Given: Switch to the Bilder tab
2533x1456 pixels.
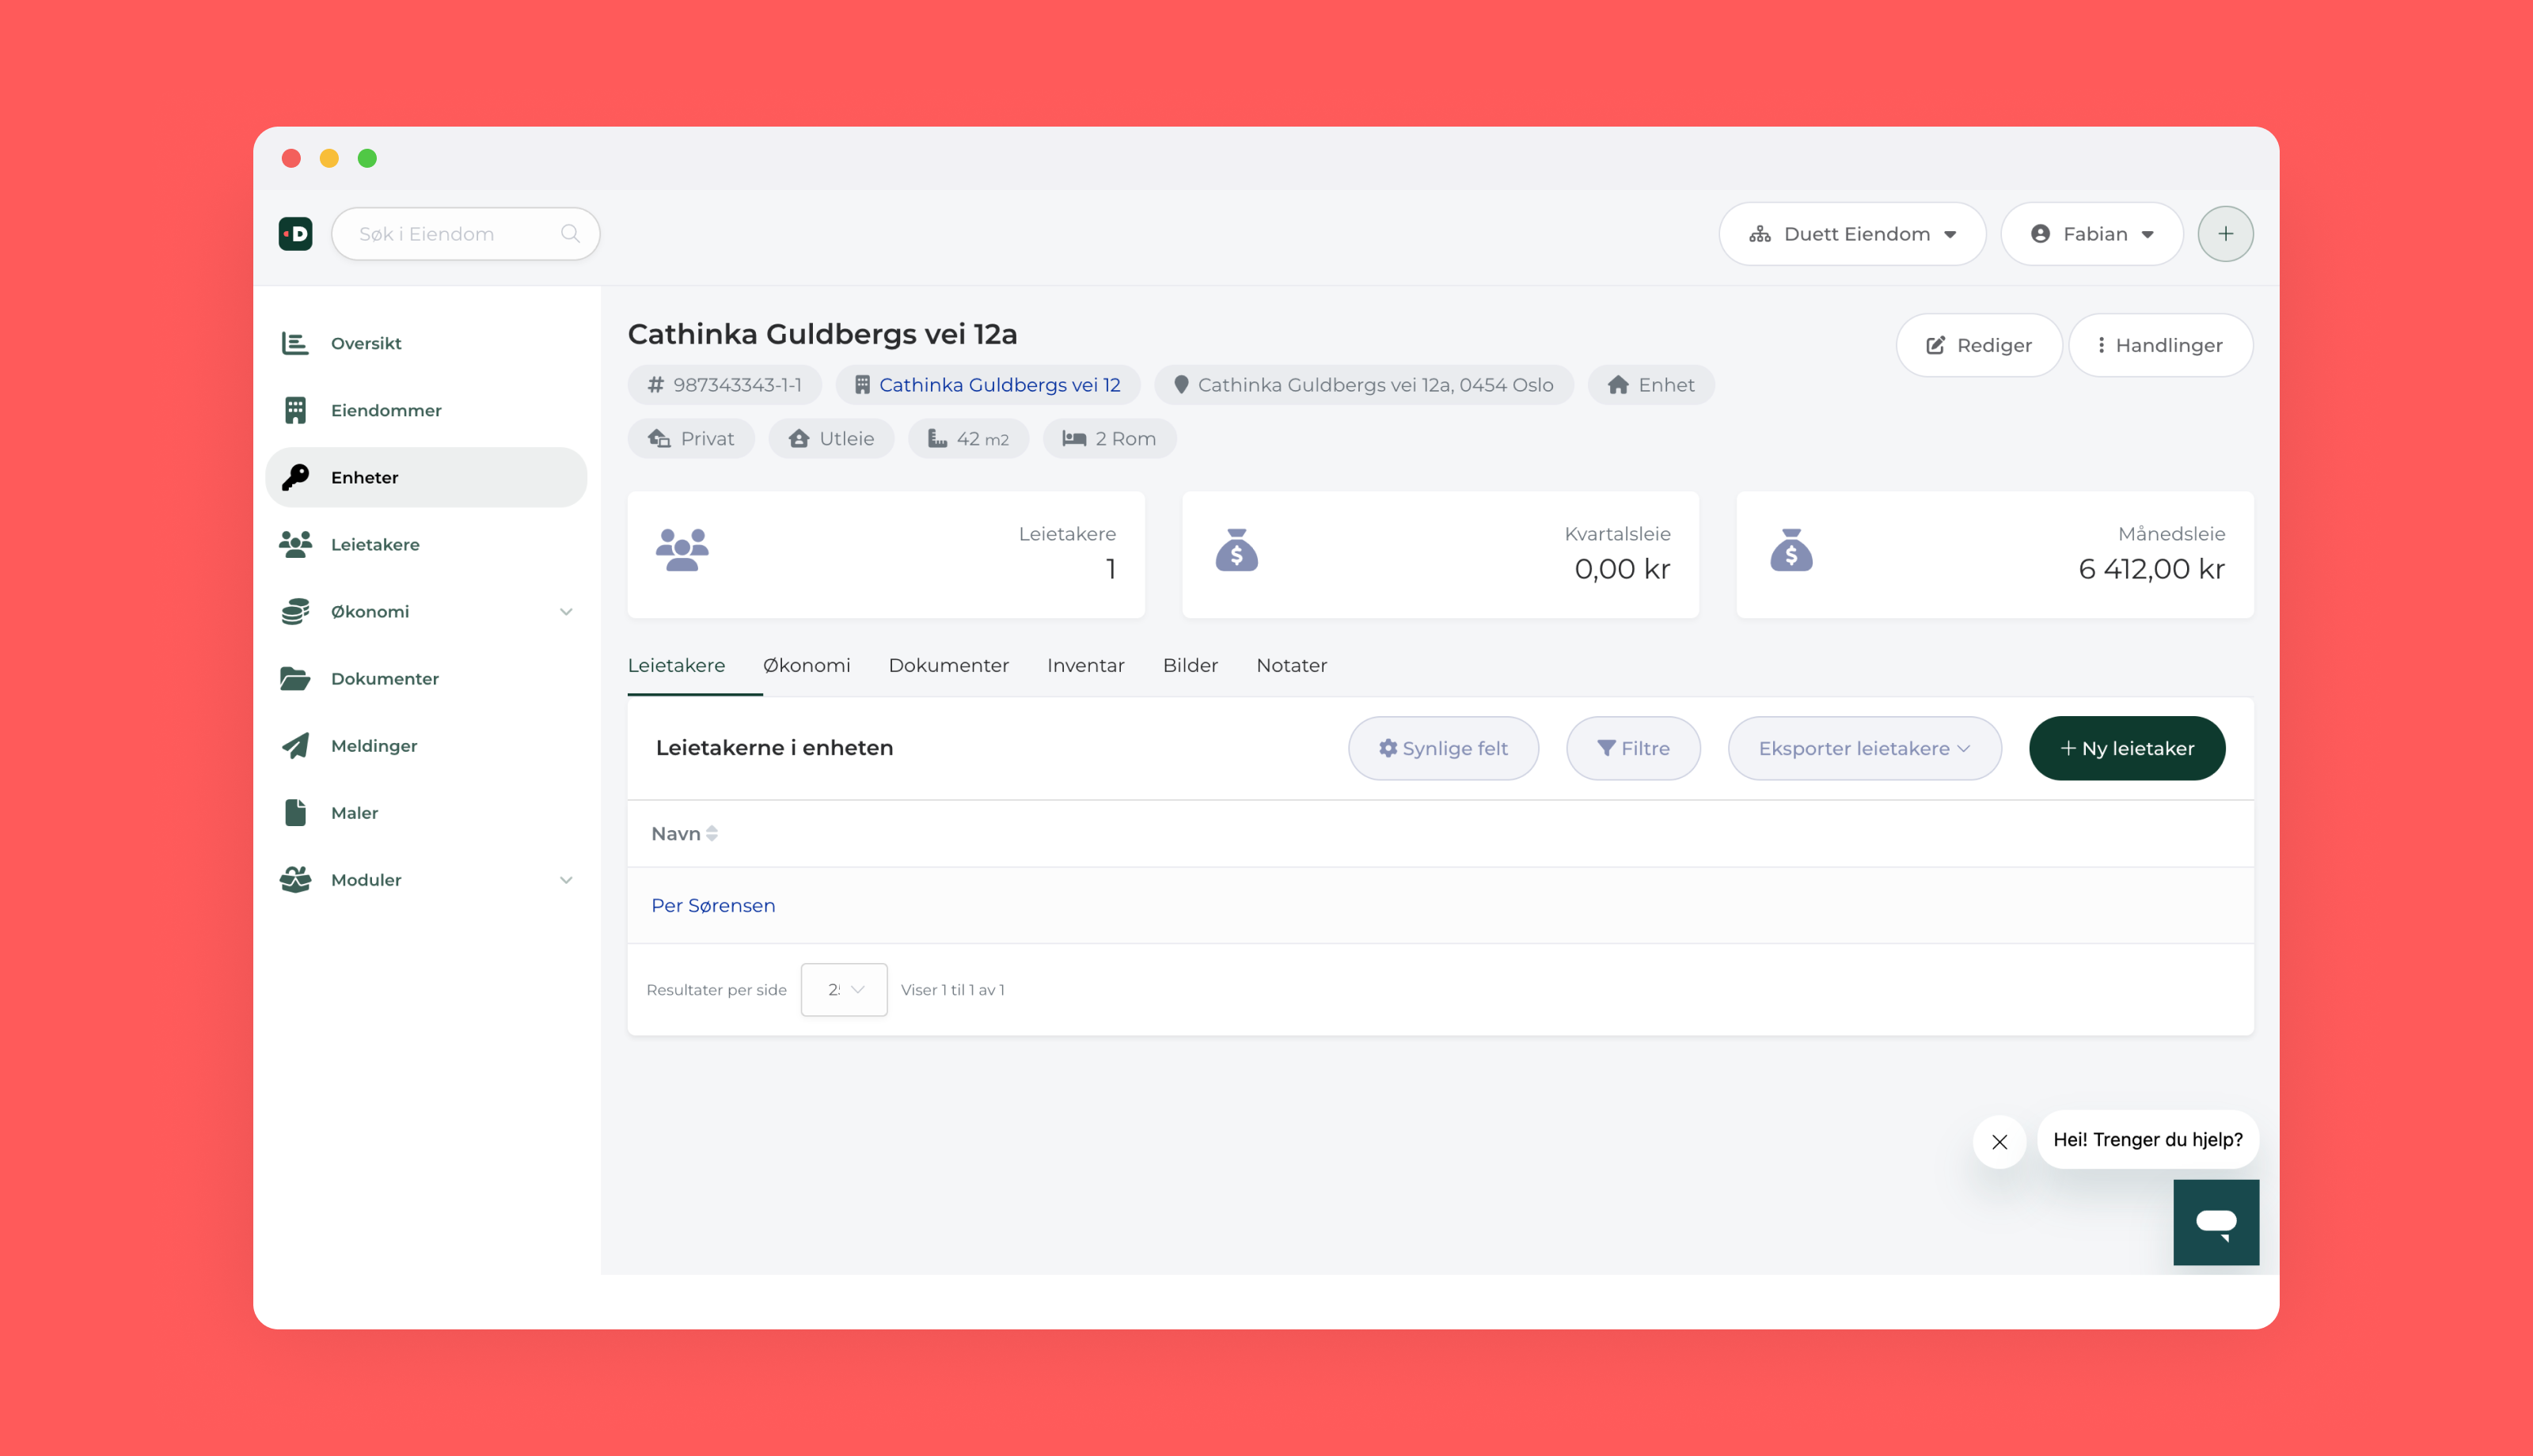Looking at the screenshot, I should pyautogui.click(x=1190, y=665).
